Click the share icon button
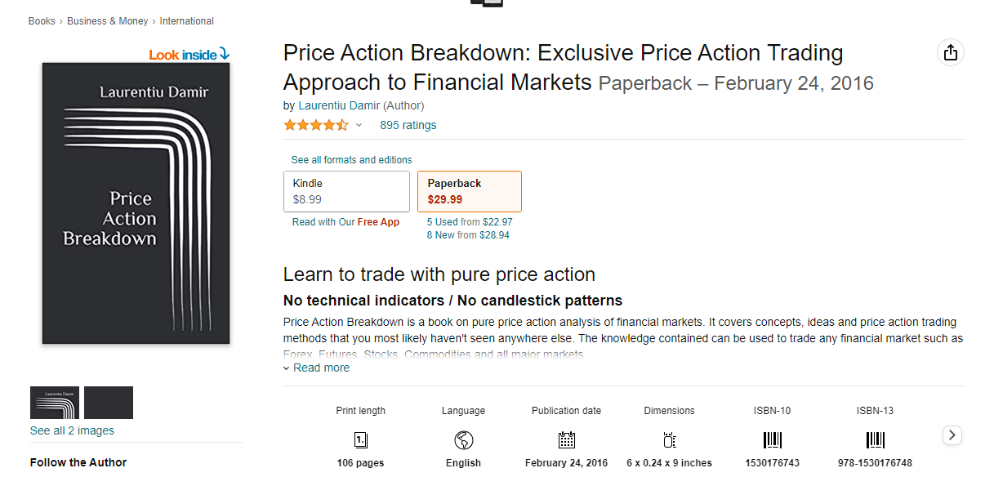Screen dimensions: 994x477 (950, 53)
